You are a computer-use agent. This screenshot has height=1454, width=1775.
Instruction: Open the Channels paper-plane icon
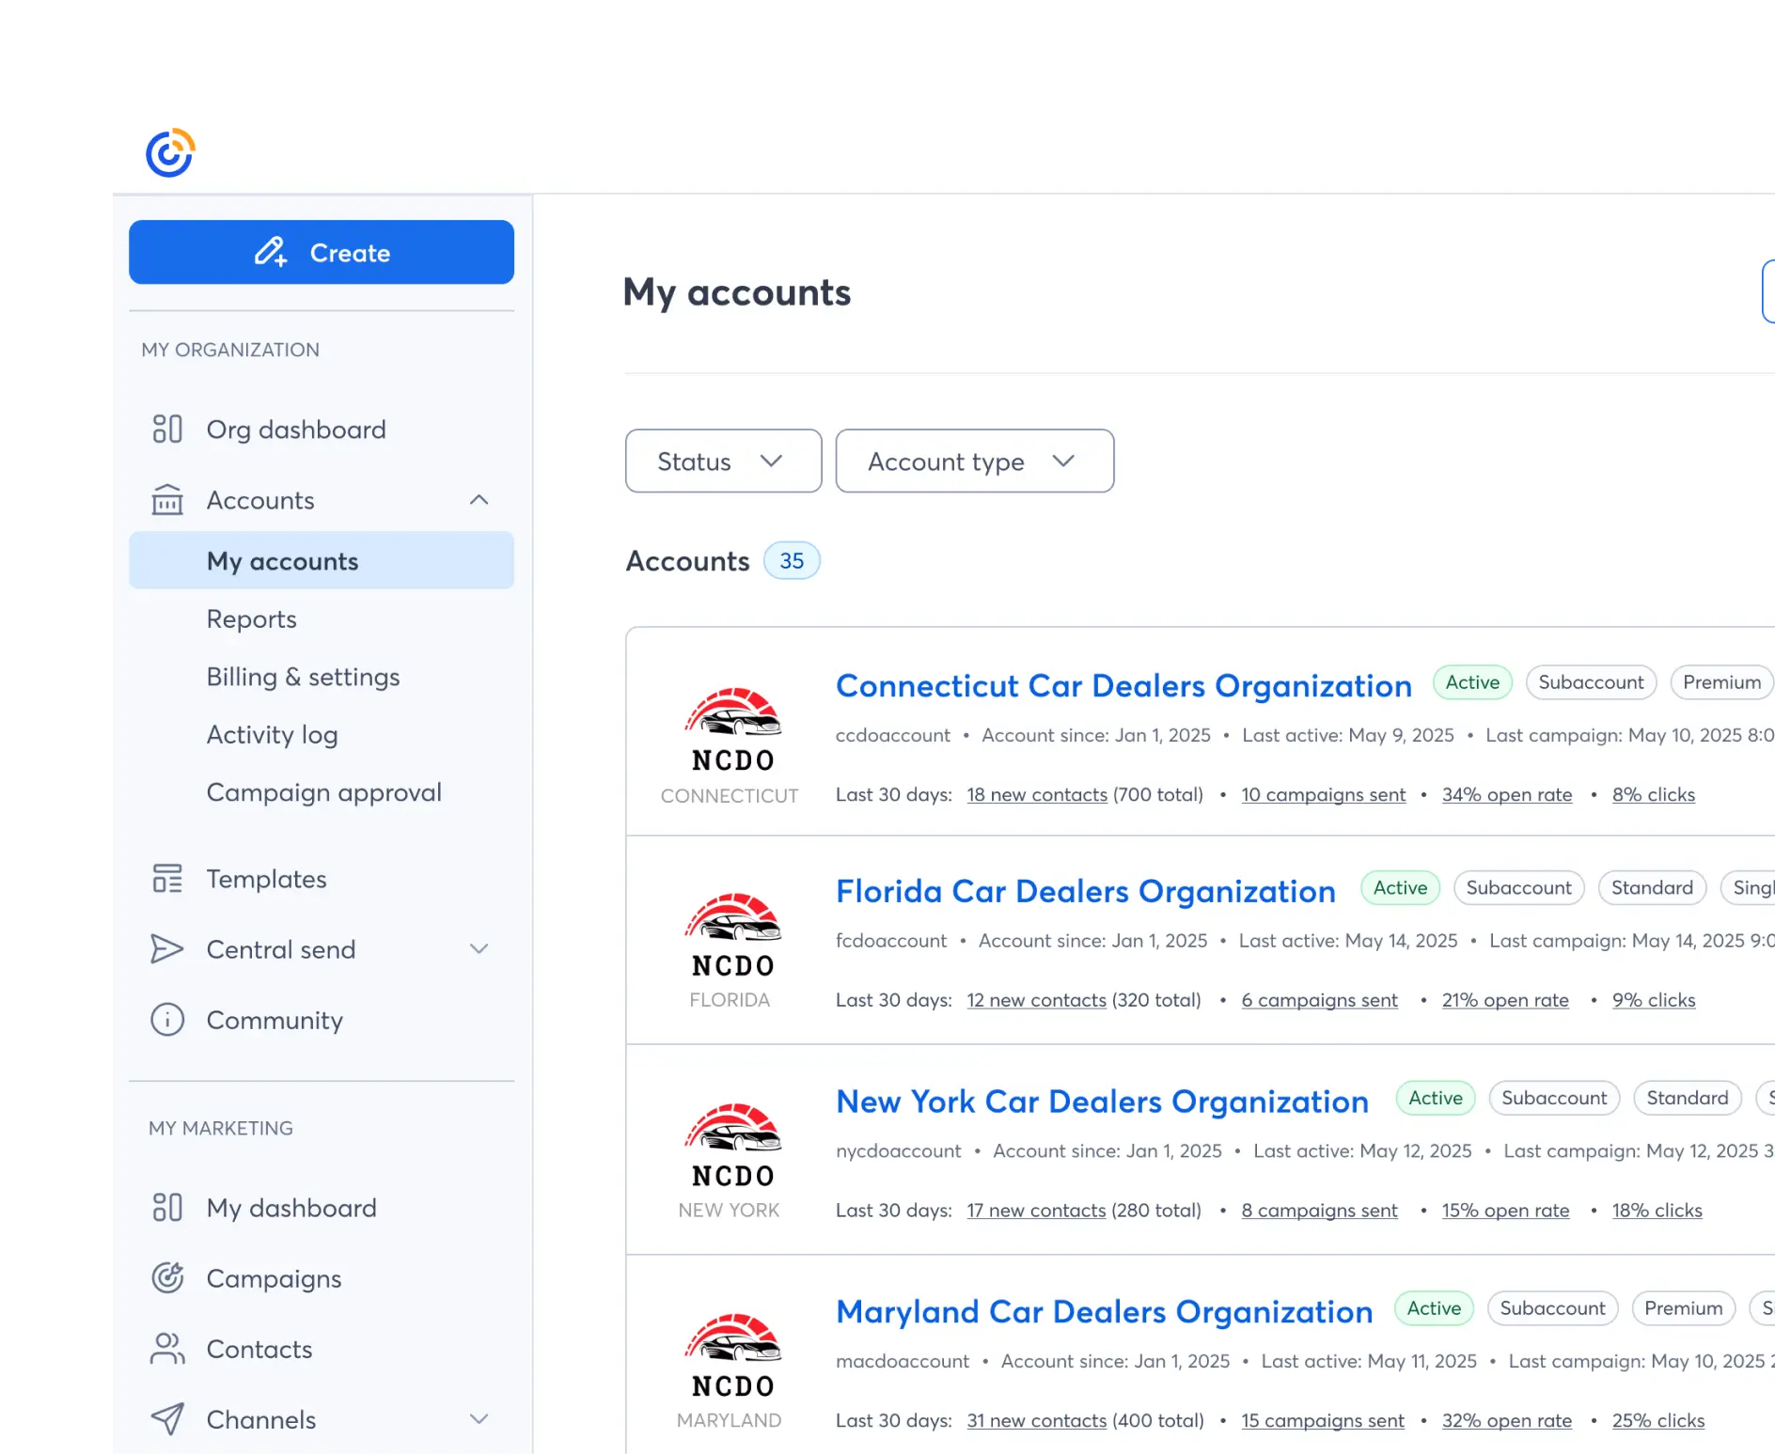coord(167,1419)
